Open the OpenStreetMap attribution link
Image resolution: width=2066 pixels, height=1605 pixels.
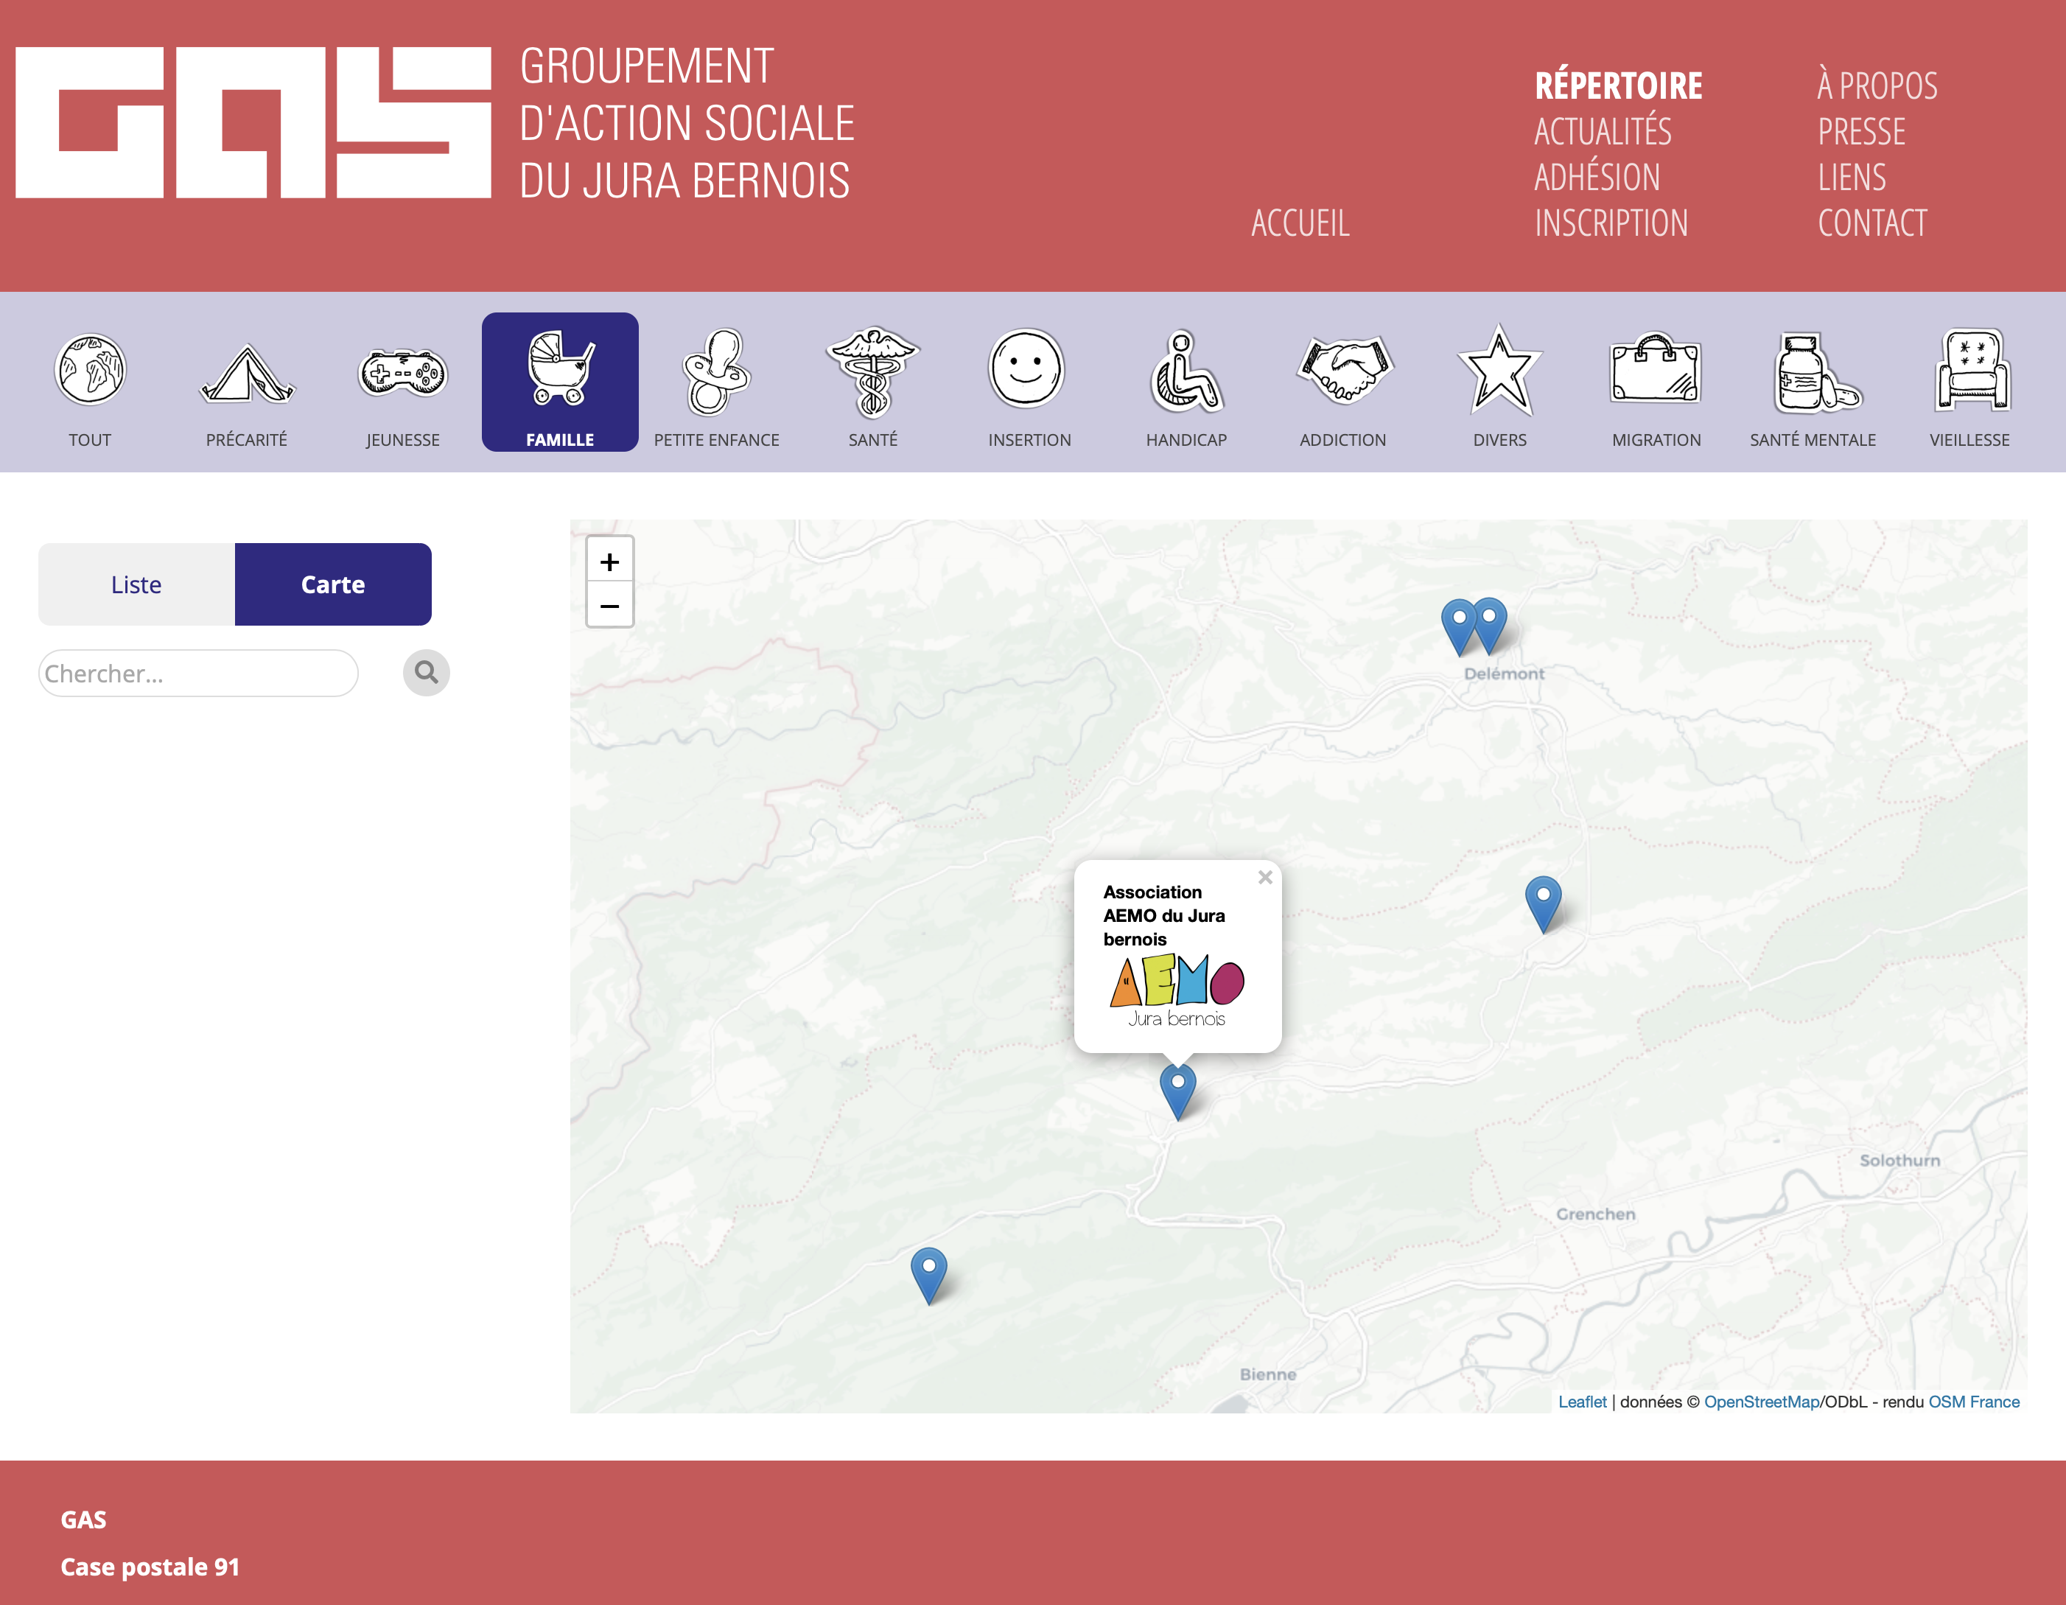click(1762, 1402)
